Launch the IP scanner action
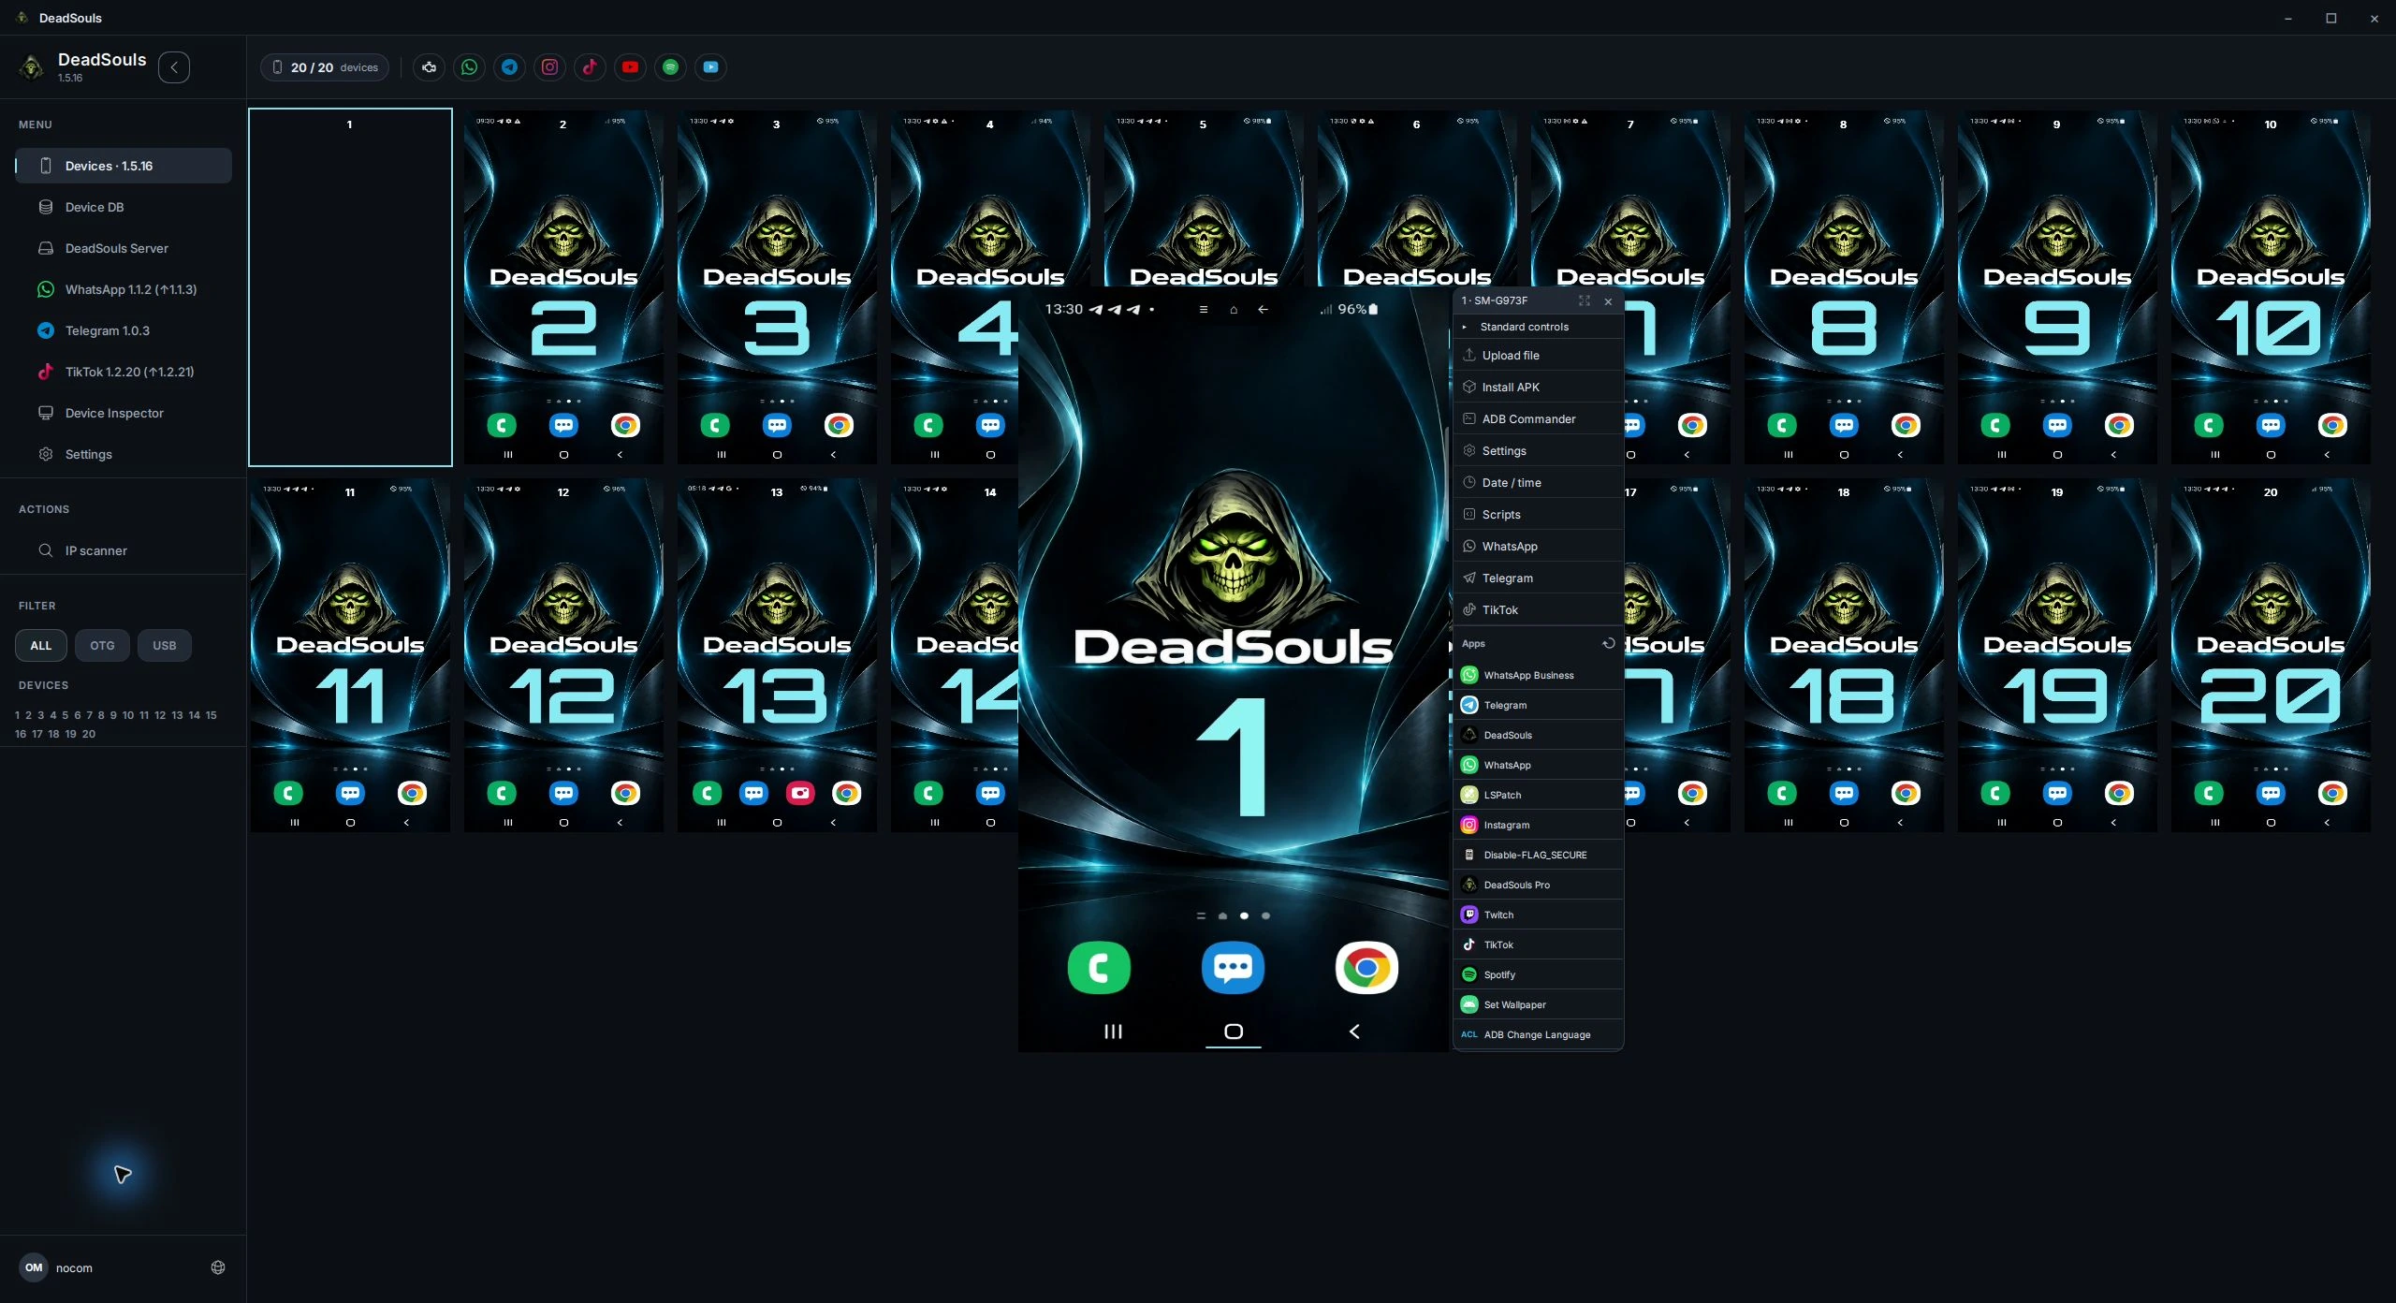 click(124, 550)
